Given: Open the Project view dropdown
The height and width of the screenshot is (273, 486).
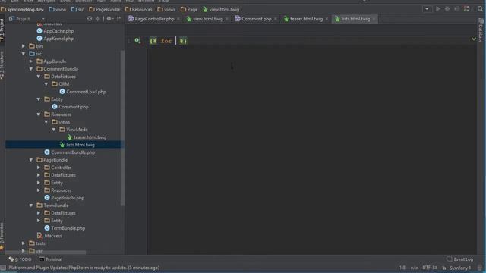Looking at the screenshot, I should click(x=43, y=19).
